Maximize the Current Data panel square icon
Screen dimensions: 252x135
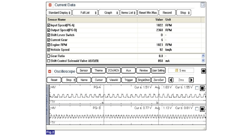click(203, 5)
